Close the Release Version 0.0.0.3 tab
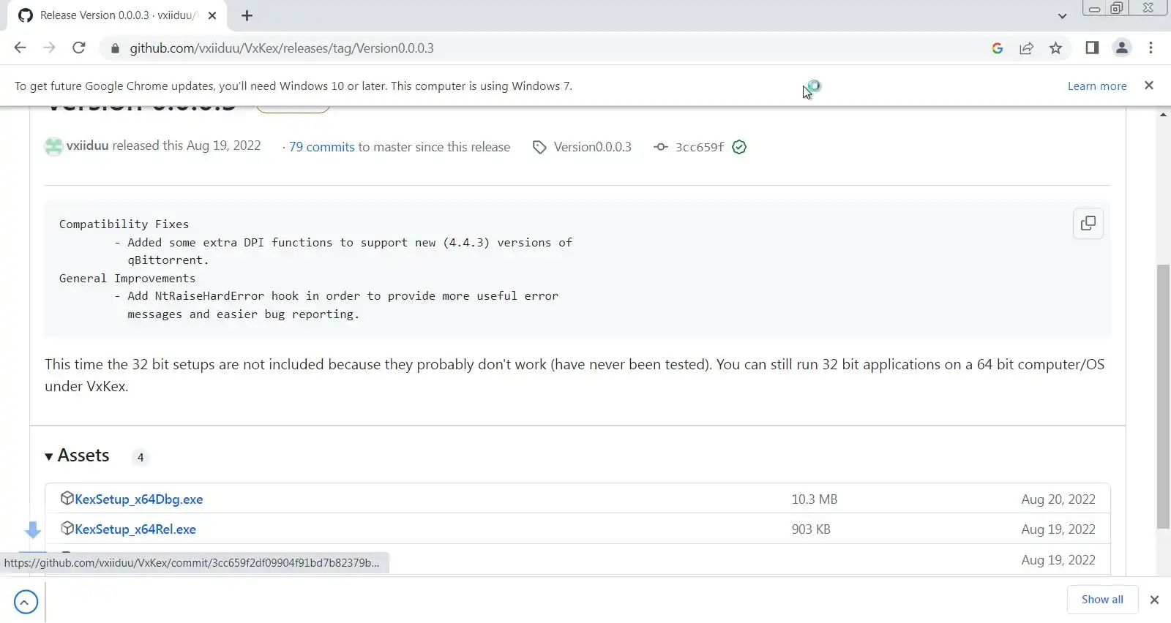The image size is (1171, 623). tap(212, 15)
